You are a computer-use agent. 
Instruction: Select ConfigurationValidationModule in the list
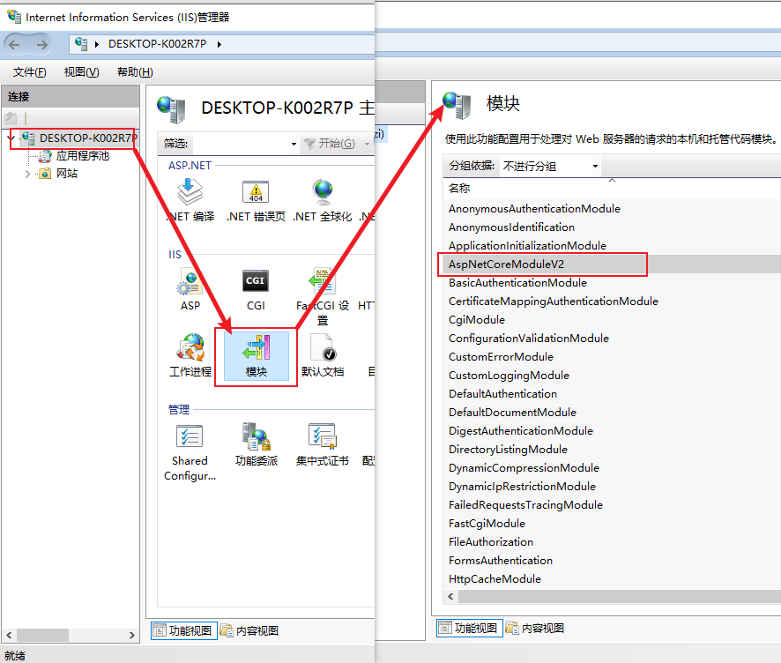(529, 339)
